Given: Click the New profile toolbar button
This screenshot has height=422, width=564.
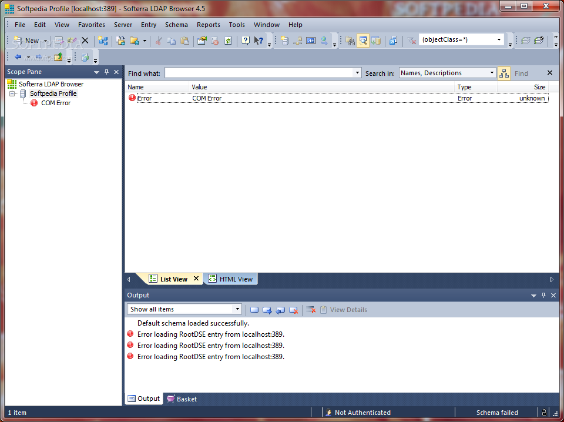Looking at the screenshot, I should pyautogui.click(x=26, y=41).
